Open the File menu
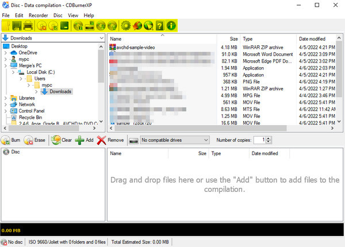The image size is (345, 247). pyautogui.click(x=6, y=16)
